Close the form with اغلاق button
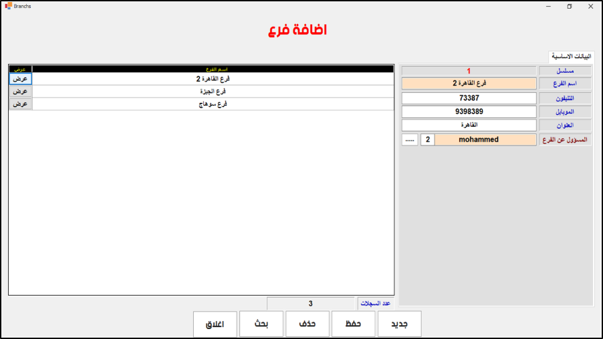Image resolution: width=603 pixels, height=339 pixels. (x=215, y=324)
